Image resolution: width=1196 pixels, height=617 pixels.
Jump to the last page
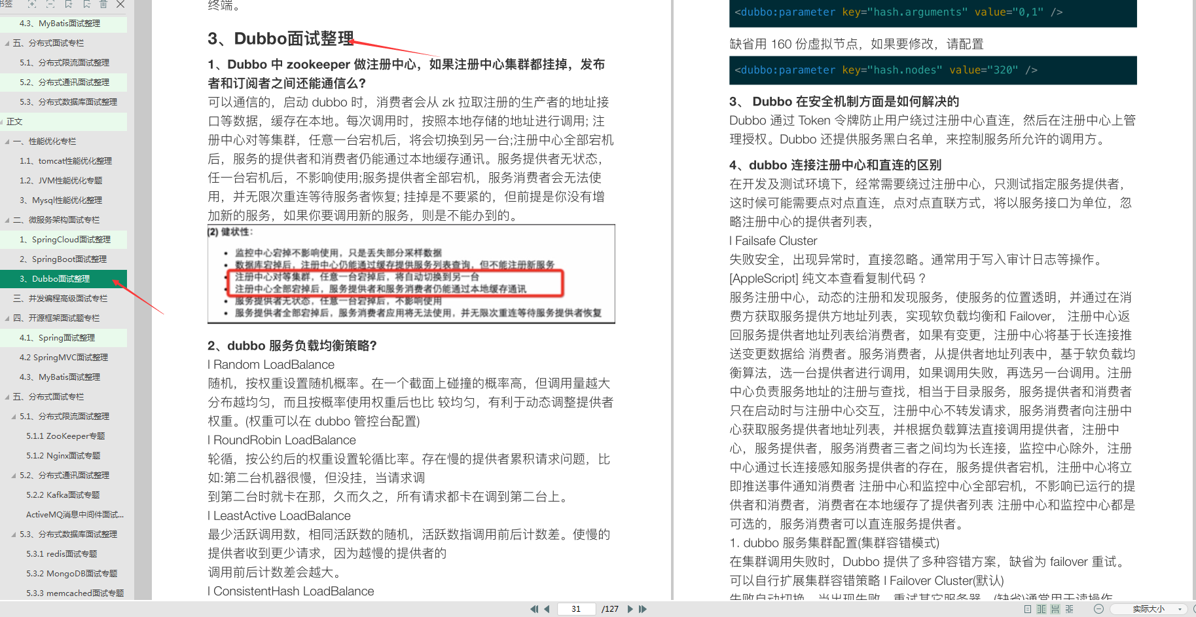[643, 609]
